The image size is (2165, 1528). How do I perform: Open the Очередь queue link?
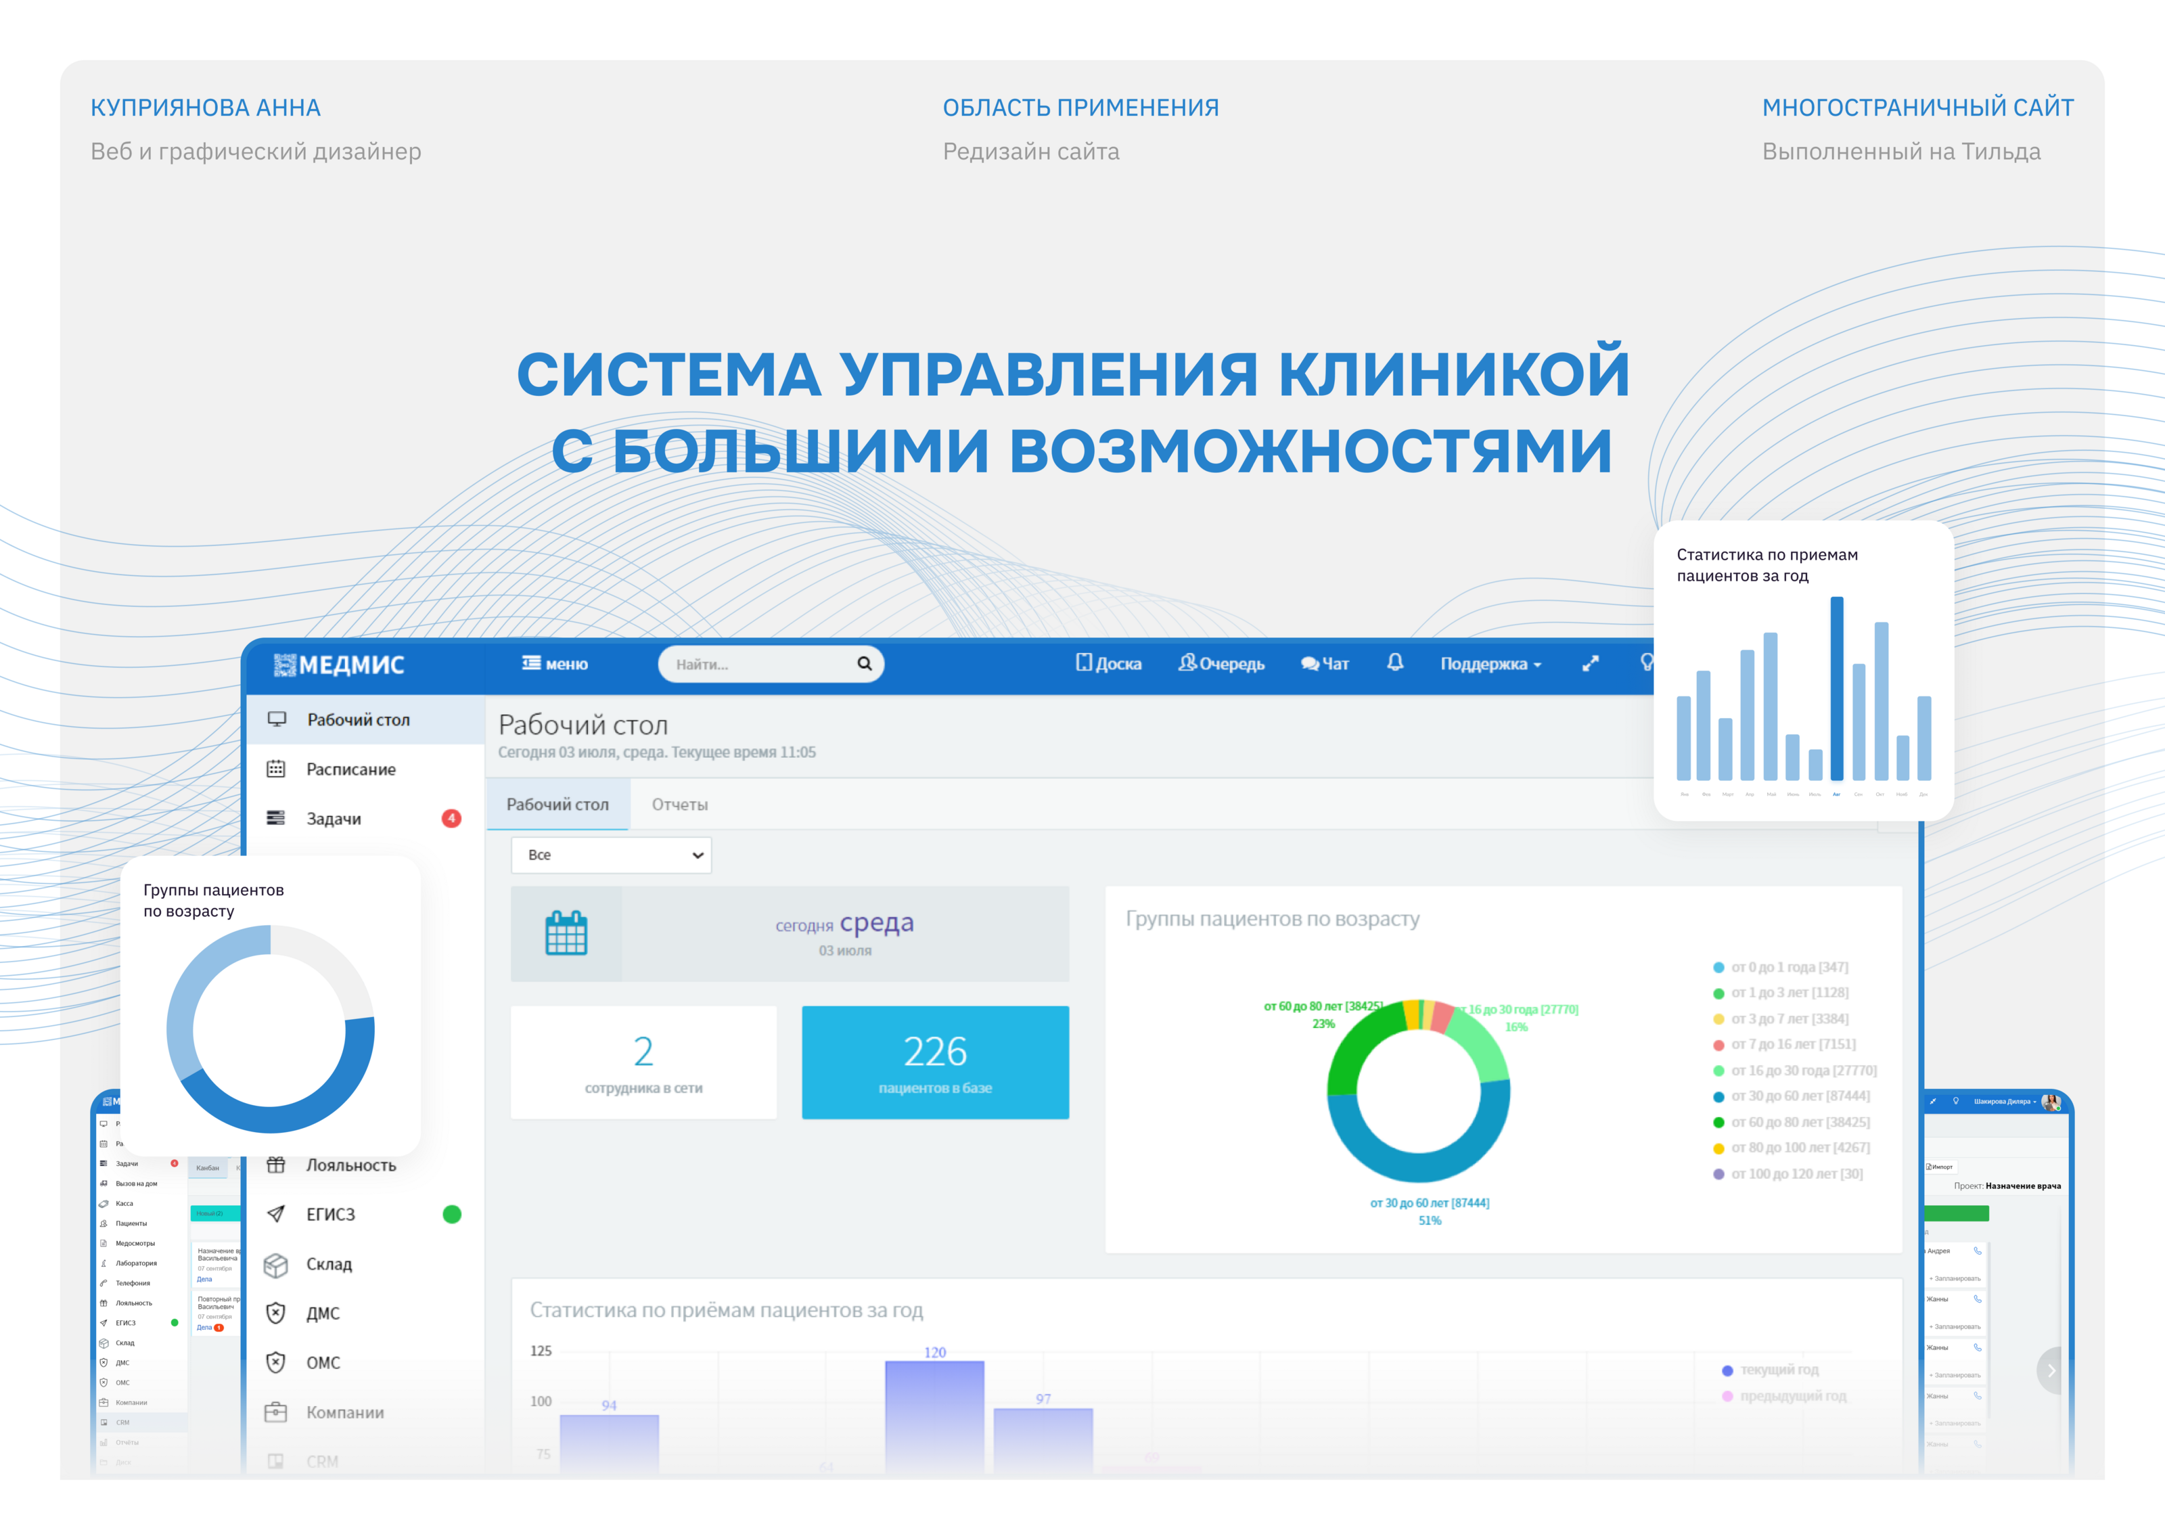[x=1221, y=664]
